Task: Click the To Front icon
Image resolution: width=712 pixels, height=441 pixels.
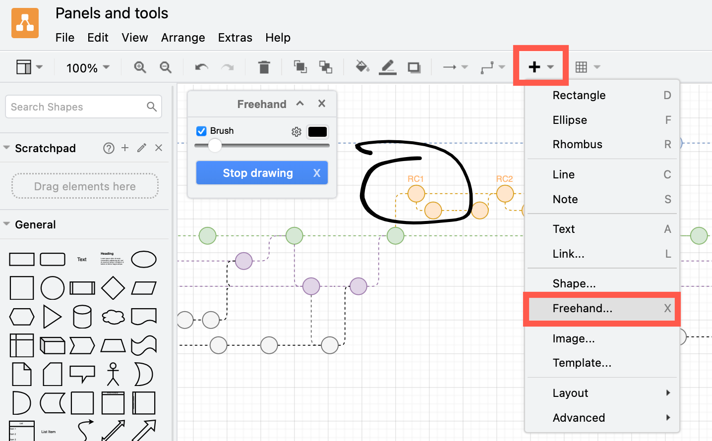Action: click(x=300, y=67)
